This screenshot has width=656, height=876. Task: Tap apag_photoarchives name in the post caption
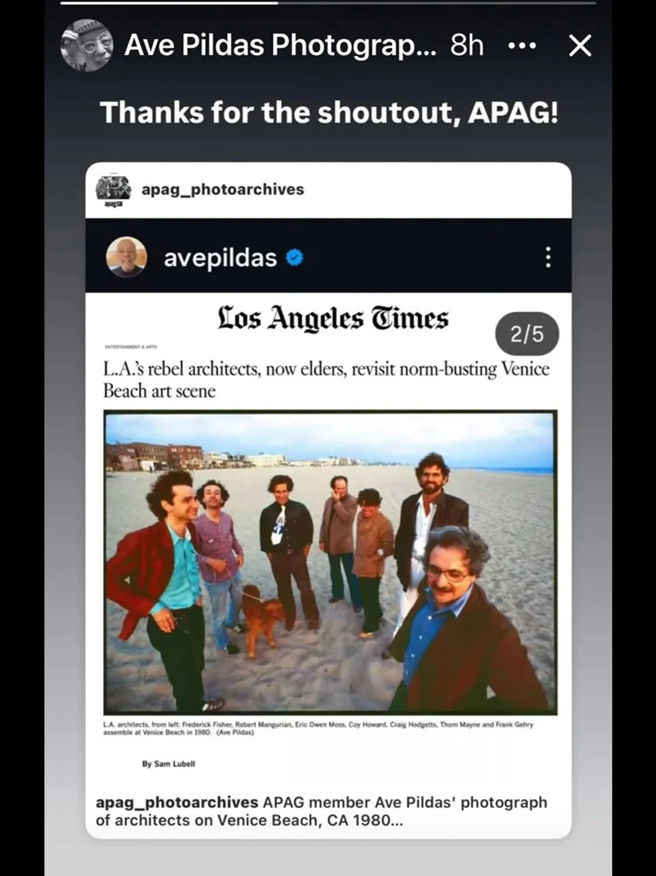[177, 802]
